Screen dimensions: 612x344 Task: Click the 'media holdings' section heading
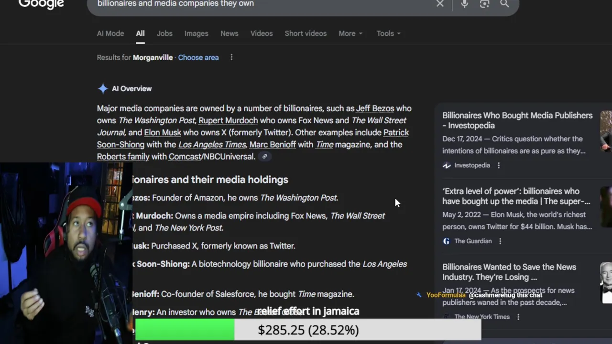pyautogui.click(x=210, y=180)
